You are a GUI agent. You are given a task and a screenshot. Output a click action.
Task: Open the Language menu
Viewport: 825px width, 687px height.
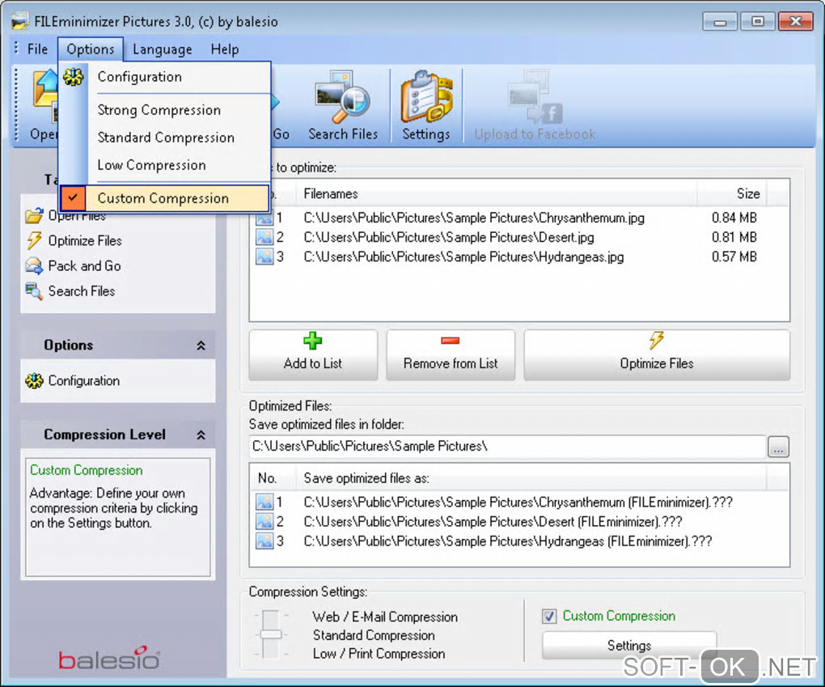tap(162, 49)
